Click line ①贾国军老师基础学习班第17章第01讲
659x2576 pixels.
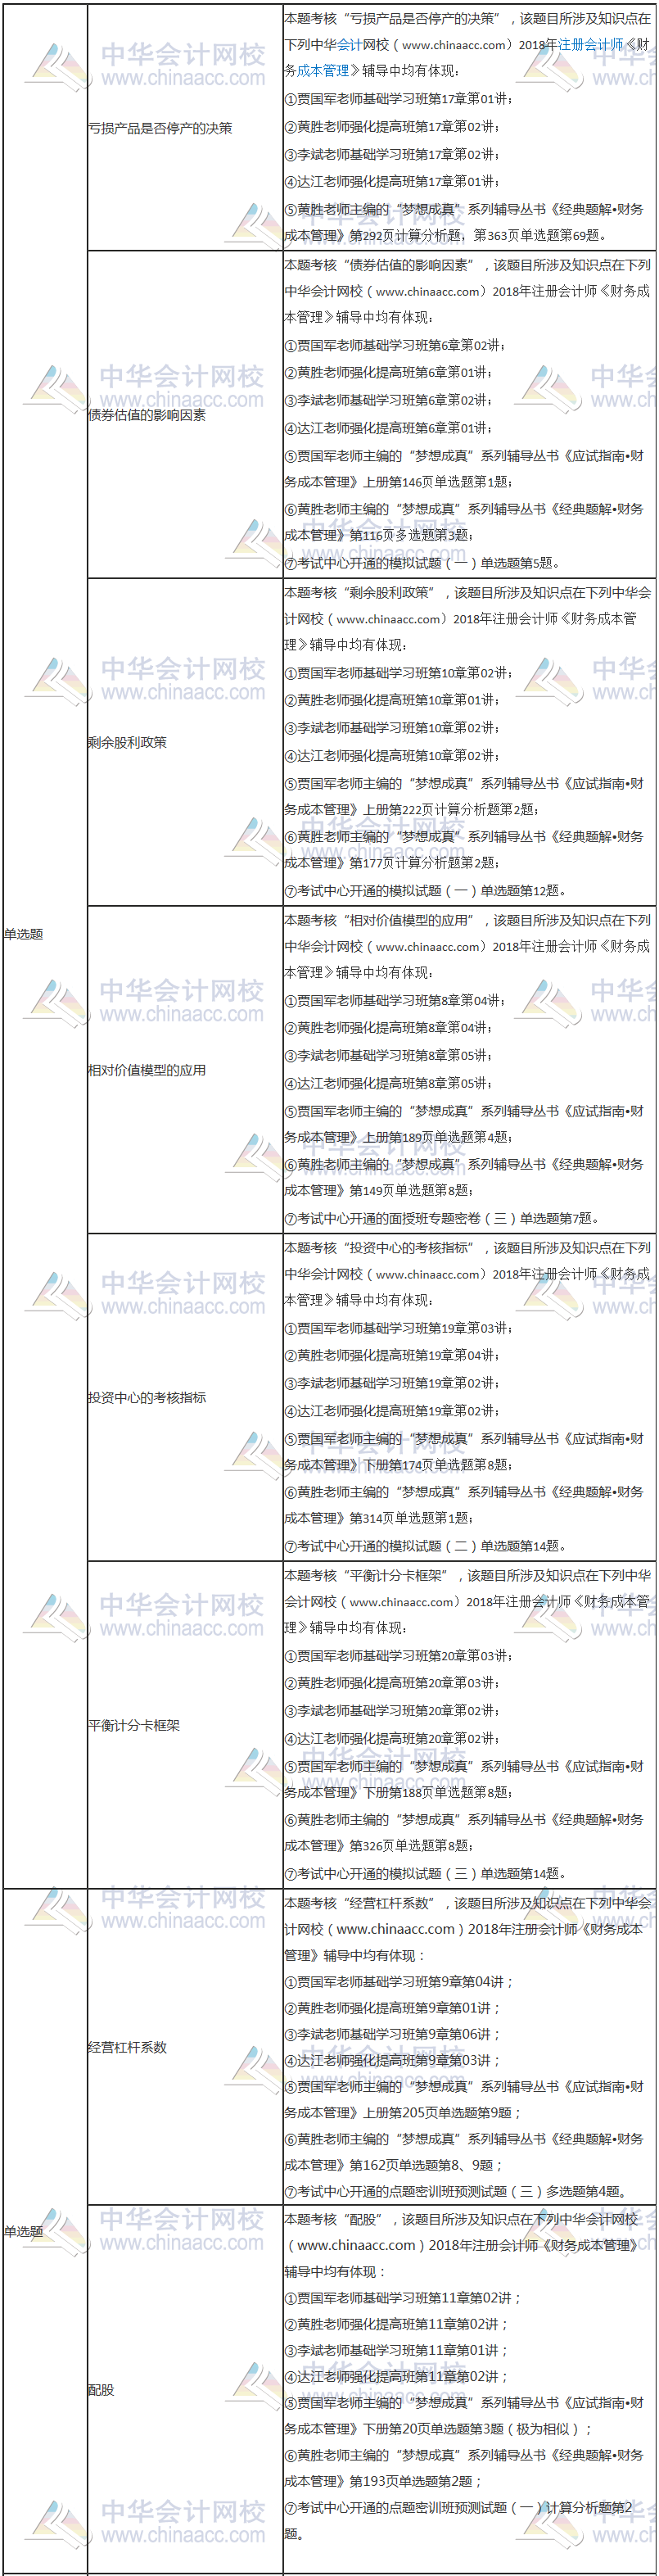pyautogui.click(x=398, y=99)
